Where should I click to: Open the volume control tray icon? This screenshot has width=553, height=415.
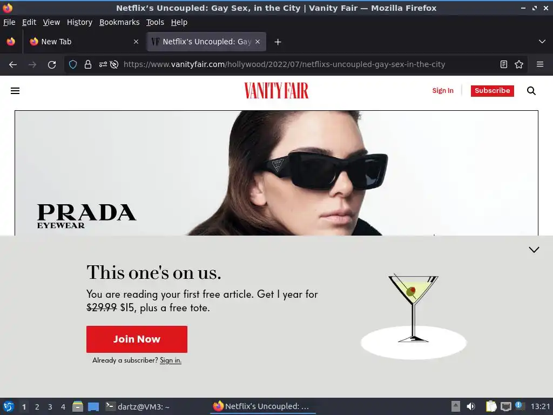[471, 406]
